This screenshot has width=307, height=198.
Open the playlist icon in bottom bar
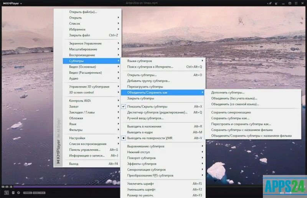(13, 193)
